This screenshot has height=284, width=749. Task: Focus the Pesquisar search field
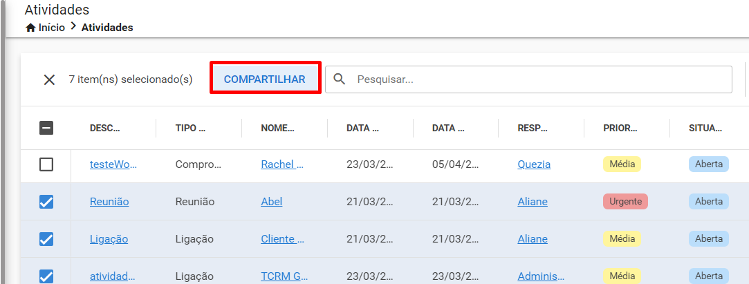[x=529, y=79]
